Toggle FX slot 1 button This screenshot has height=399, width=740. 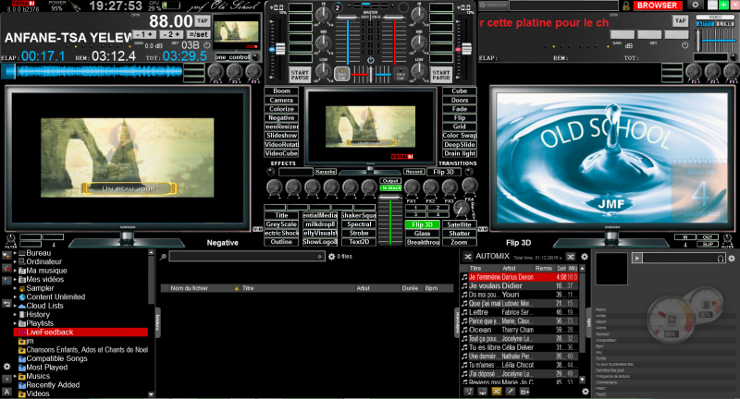415,207
